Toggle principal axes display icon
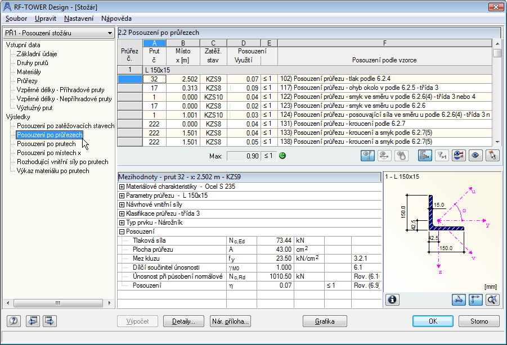The height and width of the screenshot is (345, 507). click(475, 300)
